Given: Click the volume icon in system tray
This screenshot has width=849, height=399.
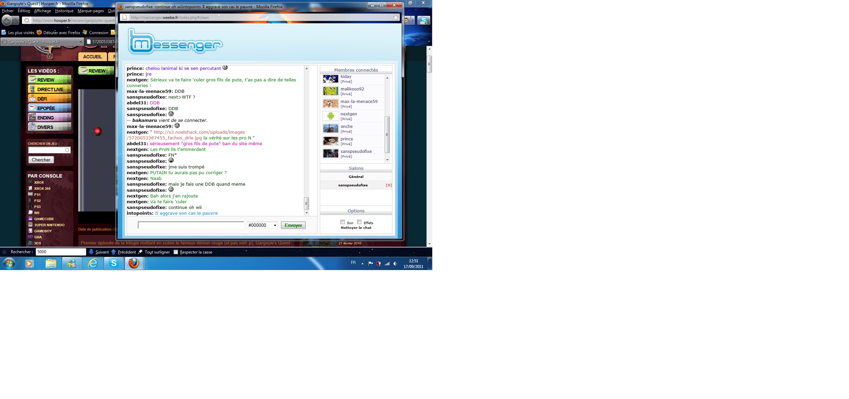Looking at the screenshot, I should pyautogui.click(x=395, y=264).
